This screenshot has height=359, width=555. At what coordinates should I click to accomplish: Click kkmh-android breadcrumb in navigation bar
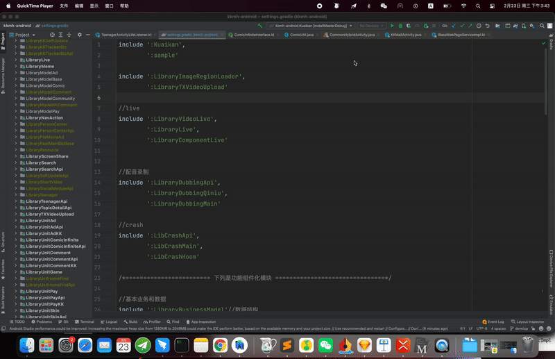point(17,26)
